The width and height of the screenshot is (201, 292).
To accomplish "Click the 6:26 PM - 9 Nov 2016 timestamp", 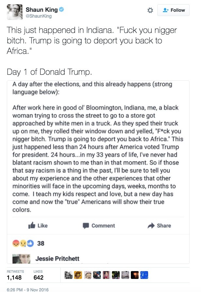I will [x=27, y=289].
